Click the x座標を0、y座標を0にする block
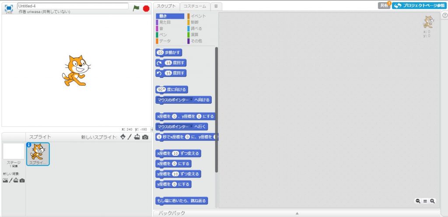This screenshot has width=448, height=217. coord(185,116)
